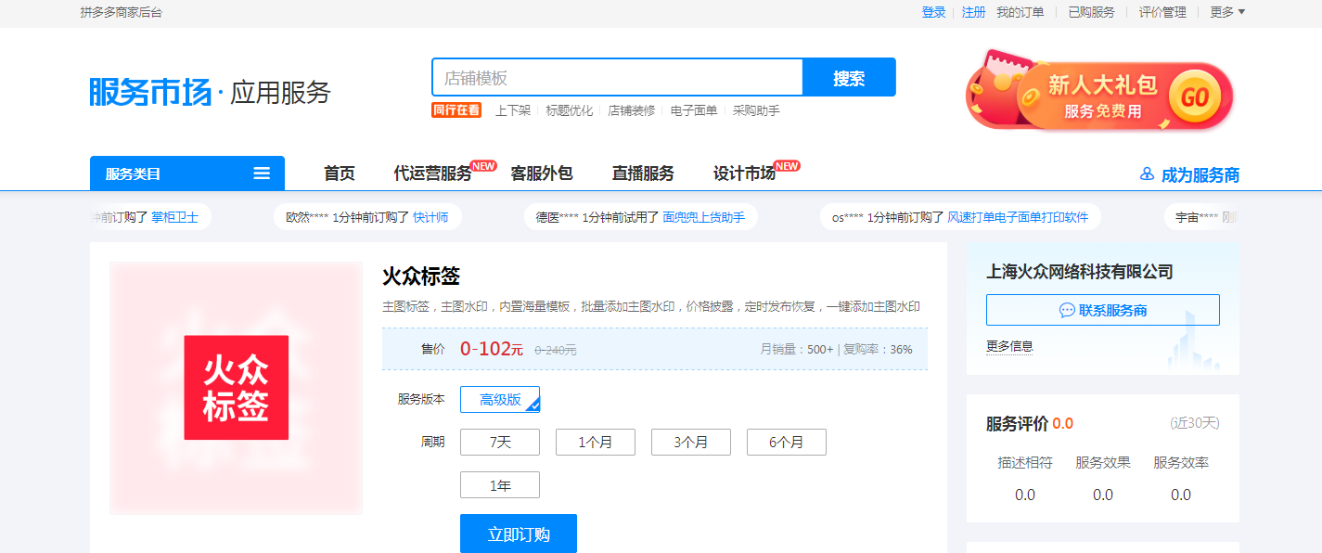Open the 直播服务 tab

click(643, 174)
